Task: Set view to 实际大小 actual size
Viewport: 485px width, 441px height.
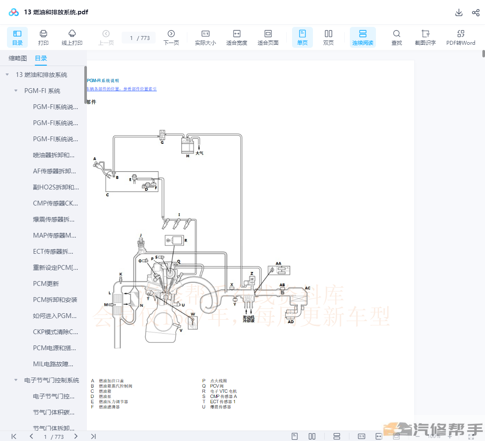Action: click(x=206, y=37)
